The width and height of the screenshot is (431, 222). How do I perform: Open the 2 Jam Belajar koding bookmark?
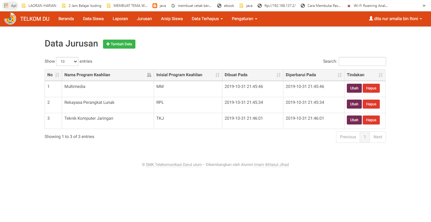pos(81,5)
